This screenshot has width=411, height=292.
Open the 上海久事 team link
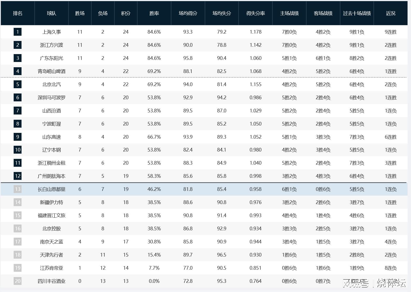(51, 32)
